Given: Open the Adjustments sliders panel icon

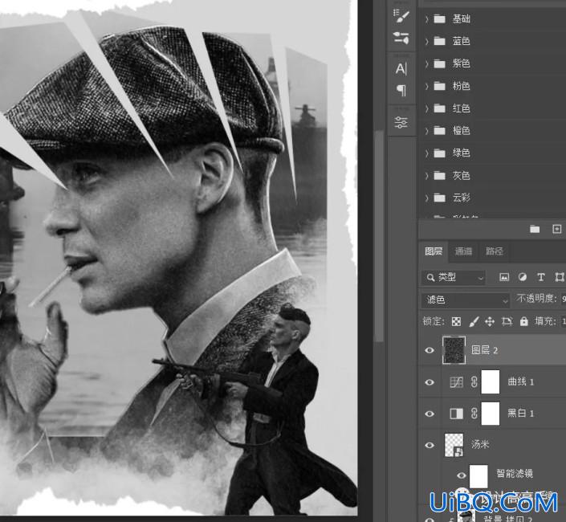Looking at the screenshot, I should (401, 122).
